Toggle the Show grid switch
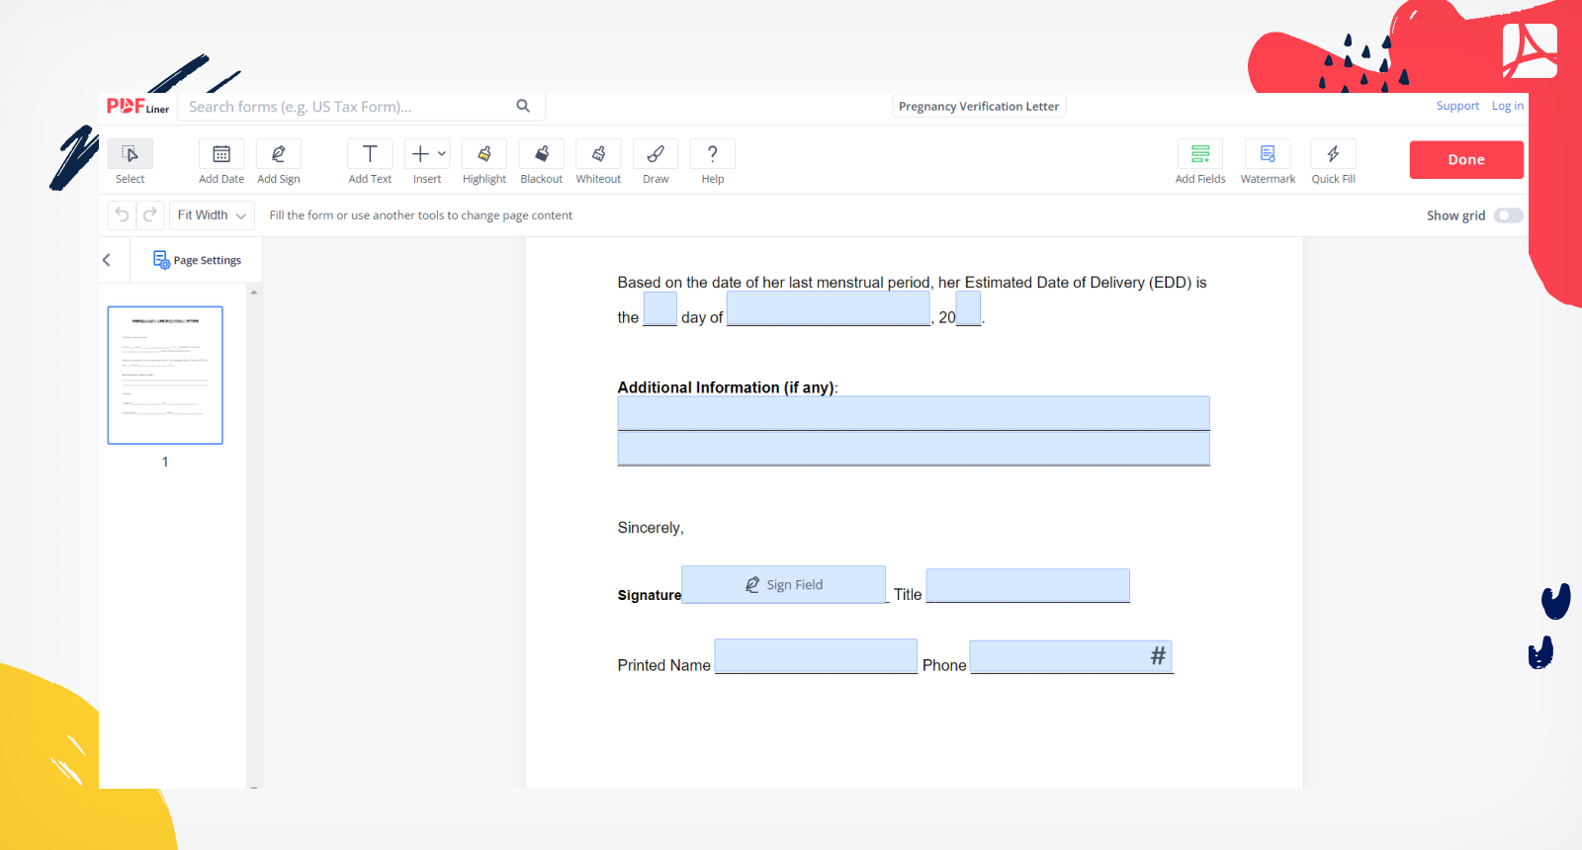The height and width of the screenshot is (850, 1582). [x=1508, y=215]
